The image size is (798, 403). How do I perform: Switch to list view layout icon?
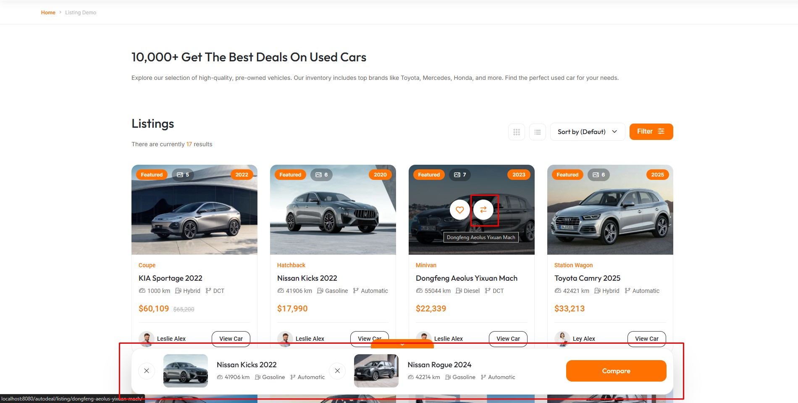[538, 132]
